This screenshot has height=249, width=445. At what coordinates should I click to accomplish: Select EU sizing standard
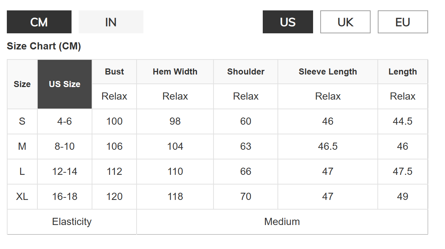tap(403, 22)
